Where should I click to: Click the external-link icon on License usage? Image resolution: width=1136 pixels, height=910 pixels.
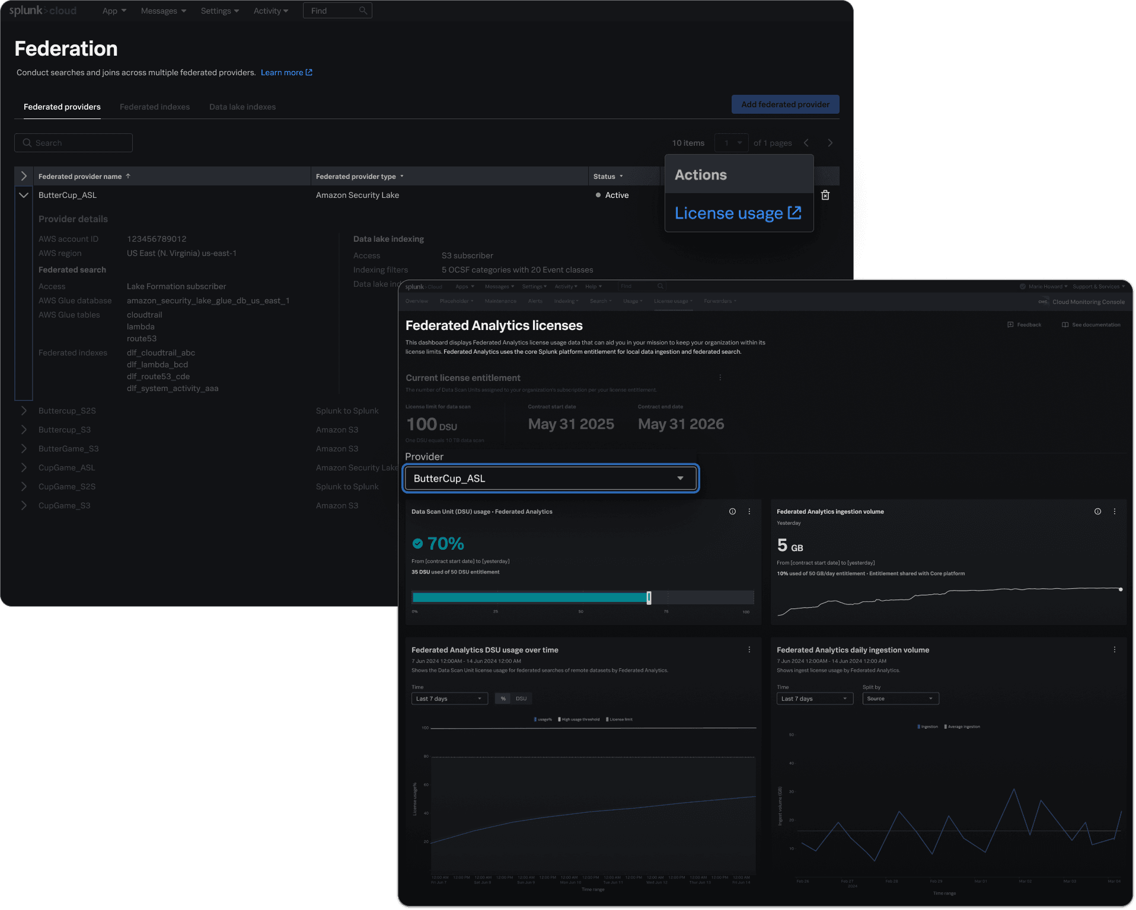pyautogui.click(x=794, y=213)
